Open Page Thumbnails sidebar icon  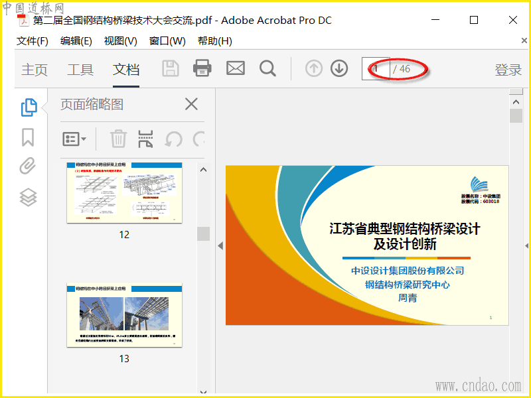pyautogui.click(x=29, y=107)
